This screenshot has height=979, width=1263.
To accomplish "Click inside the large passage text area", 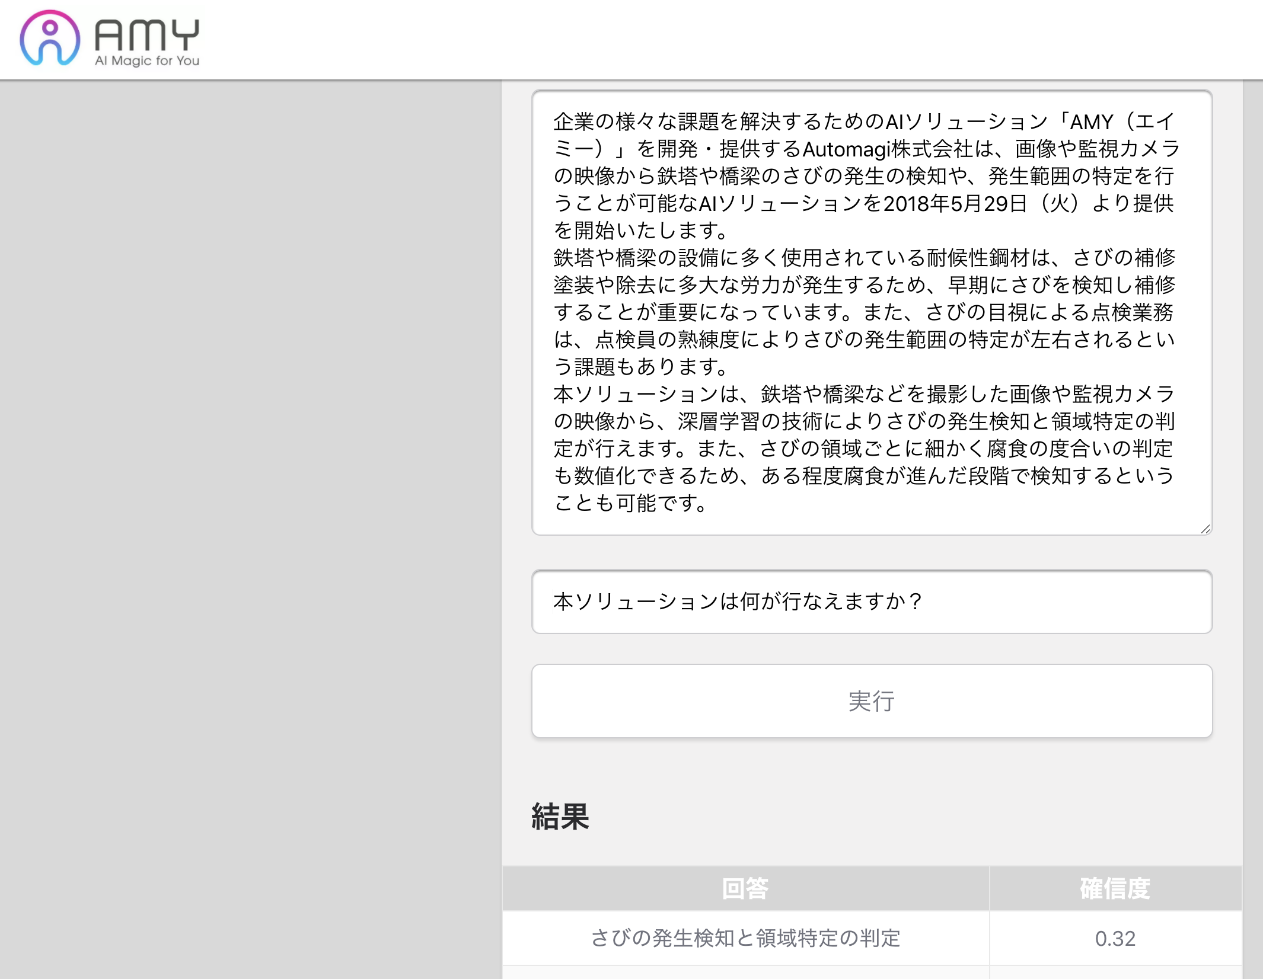I will coord(871,312).
